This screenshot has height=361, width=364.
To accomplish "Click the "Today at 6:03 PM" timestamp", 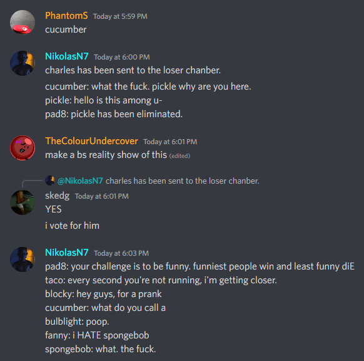I will pos(121,253).
